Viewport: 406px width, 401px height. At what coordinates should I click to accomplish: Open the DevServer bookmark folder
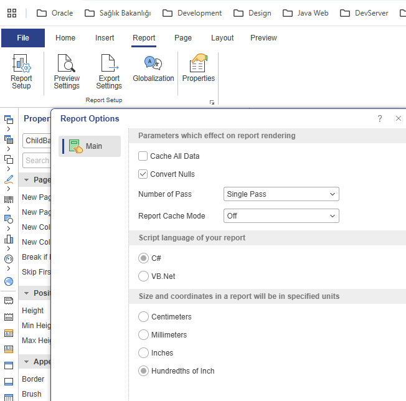point(364,13)
